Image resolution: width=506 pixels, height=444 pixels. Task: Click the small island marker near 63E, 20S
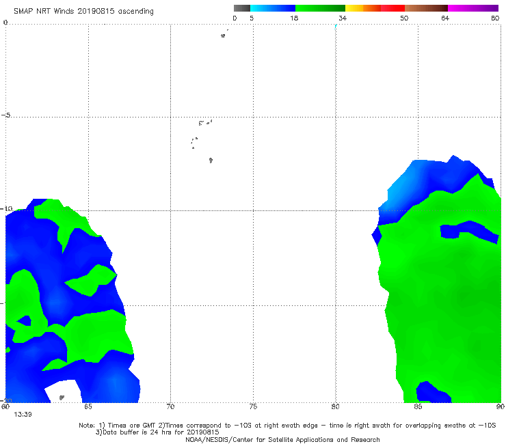point(62,398)
